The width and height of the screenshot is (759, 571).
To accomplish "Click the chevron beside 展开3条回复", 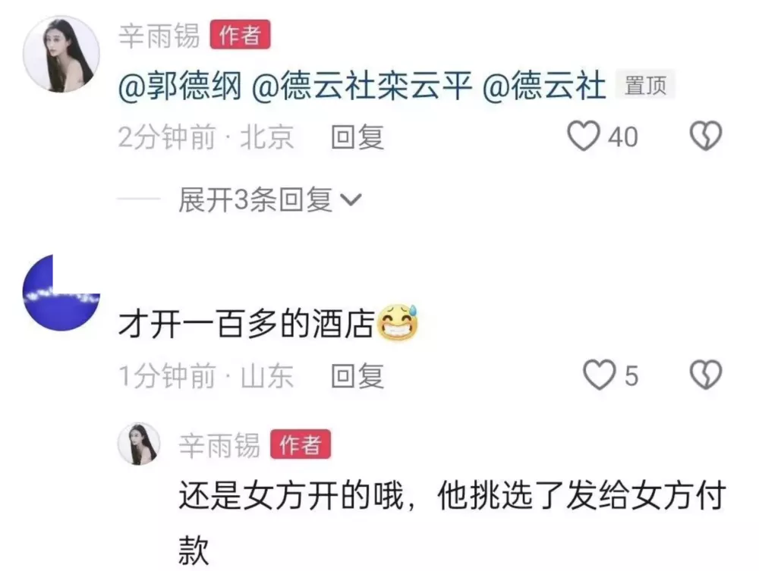I will 351,199.
